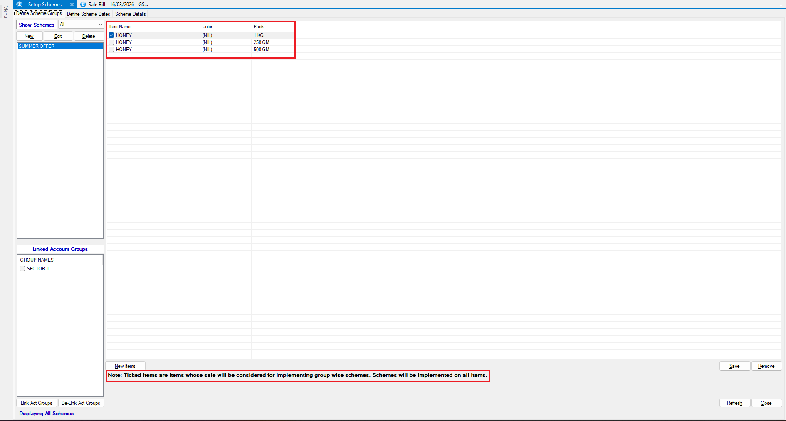Open the vertical Menu sidebar

[5, 12]
